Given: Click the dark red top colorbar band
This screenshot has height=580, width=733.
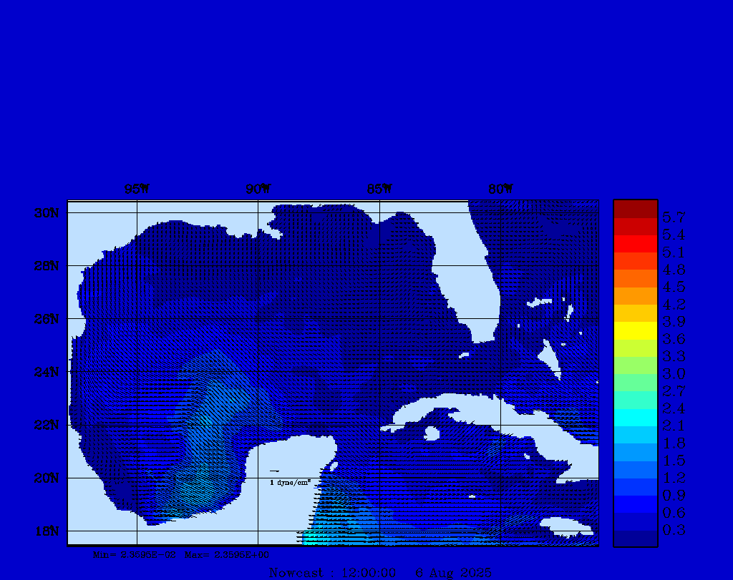Looking at the screenshot, I should coord(635,209).
